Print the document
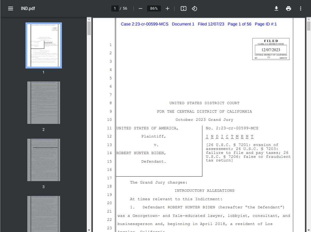 (x=289, y=8)
